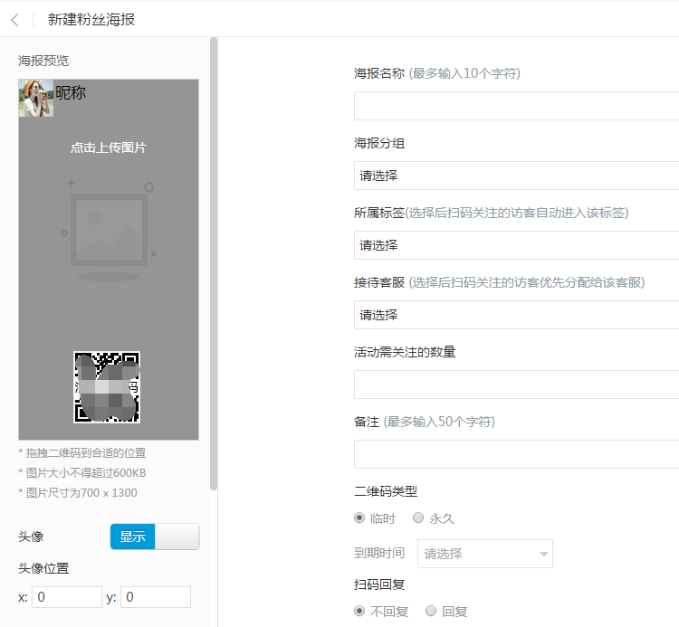Select the 永久 QR code type radio
Screen dimensions: 679x627
pyautogui.click(x=418, y=518)
